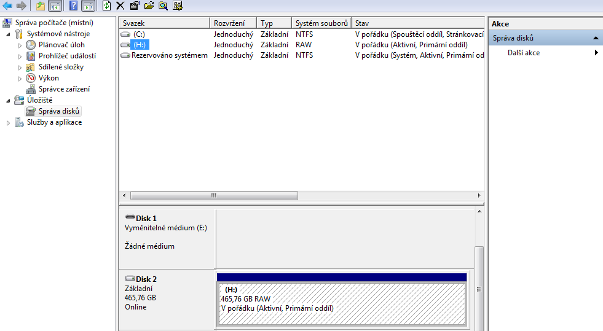This screenshot has height=331, width=603.
Task: Open Výkon performance icon
Action: click(31, 78)
